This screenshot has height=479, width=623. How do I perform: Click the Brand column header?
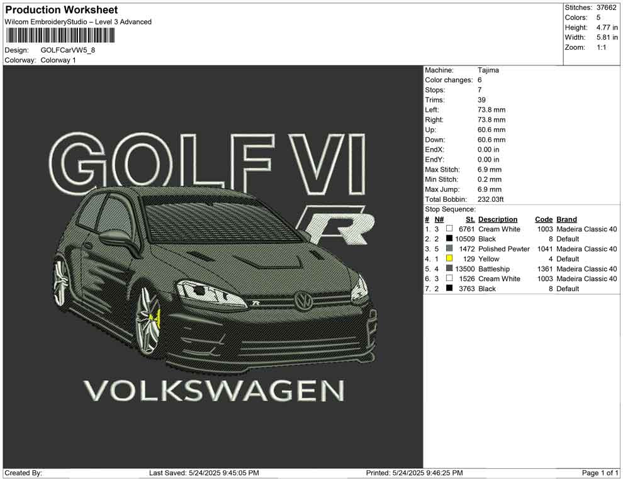566,219
